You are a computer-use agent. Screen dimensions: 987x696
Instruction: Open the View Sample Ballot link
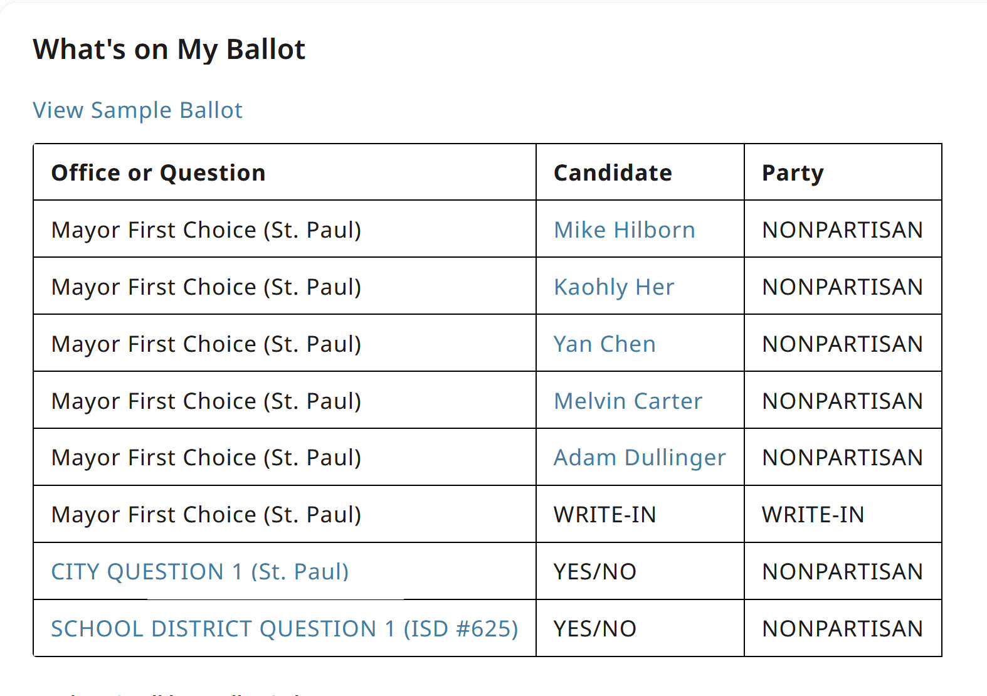coord(137,110)
